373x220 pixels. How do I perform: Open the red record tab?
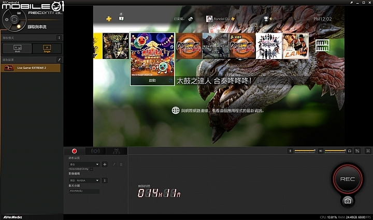click(74, 151)
